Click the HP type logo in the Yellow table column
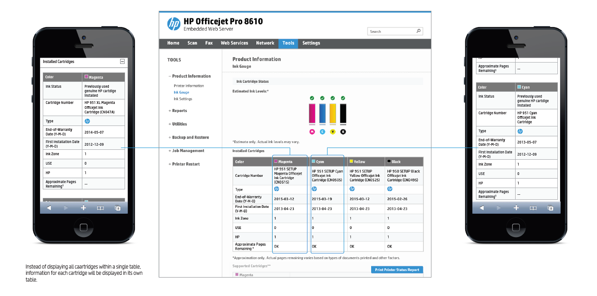The image size is (597, 296). point(352,189)
